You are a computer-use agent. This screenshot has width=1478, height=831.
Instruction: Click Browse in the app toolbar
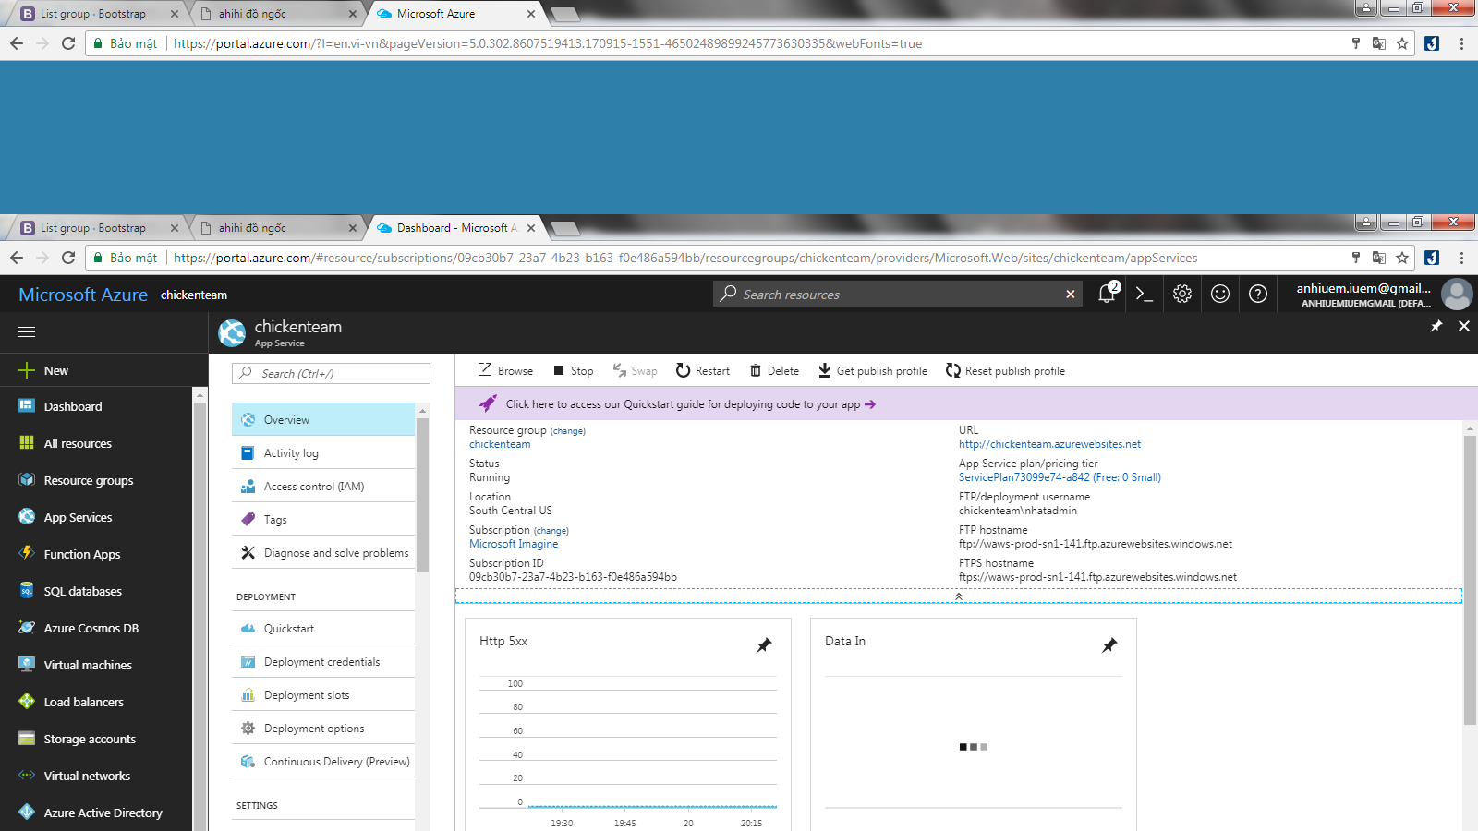[505, 370]
